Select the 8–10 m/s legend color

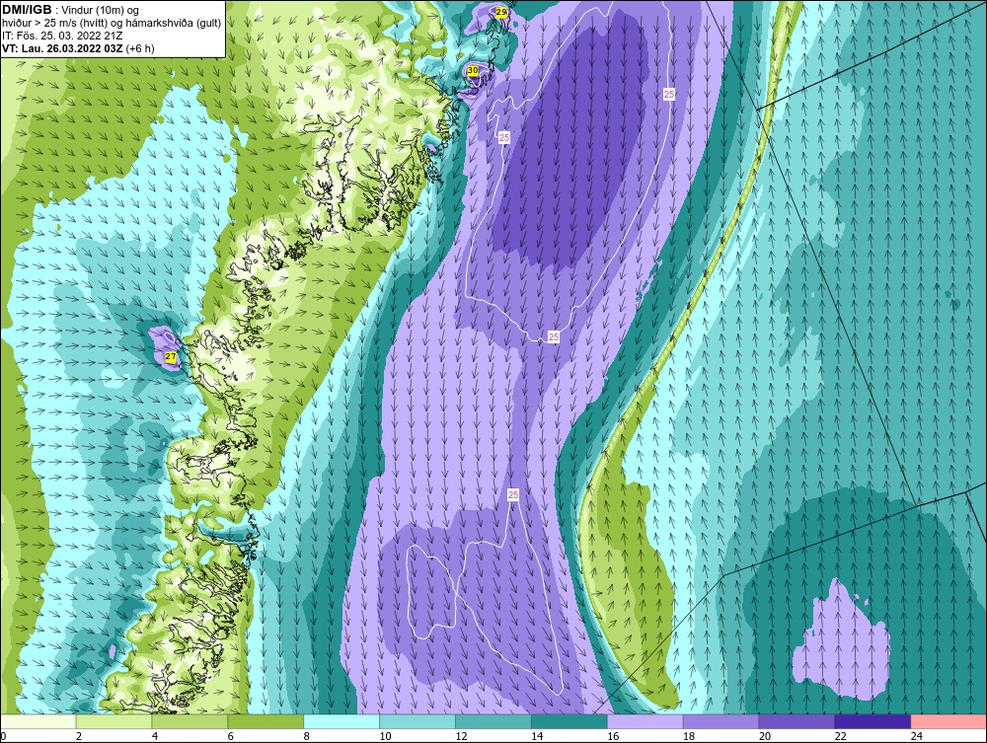(x=342, y=721)
